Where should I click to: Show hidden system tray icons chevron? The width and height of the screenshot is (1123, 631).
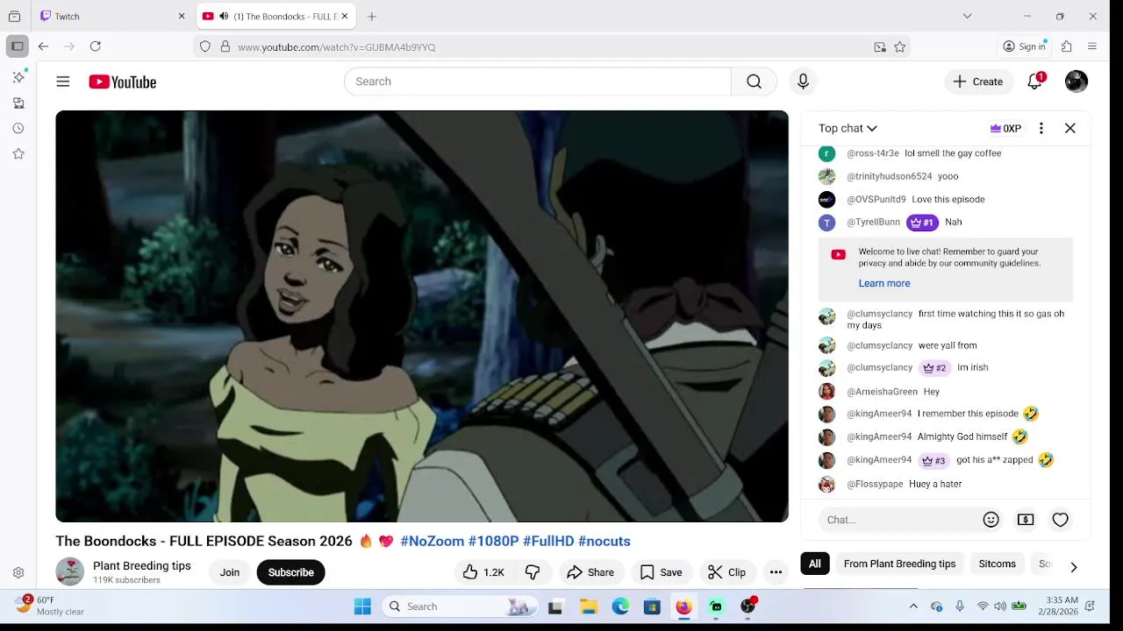[913, 606]
